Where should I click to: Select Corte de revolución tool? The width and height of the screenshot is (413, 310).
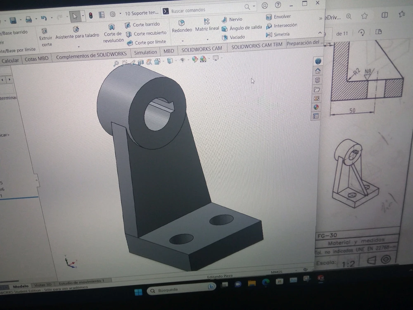click(113, 33)
